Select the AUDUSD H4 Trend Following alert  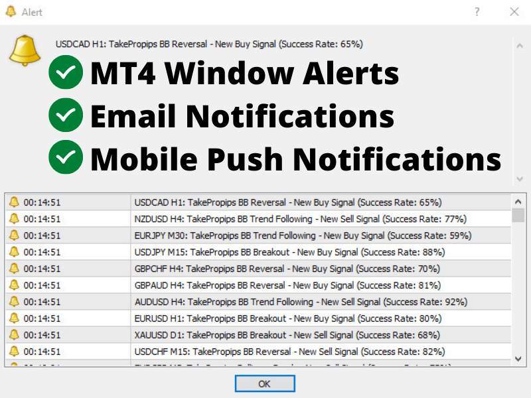301,302
